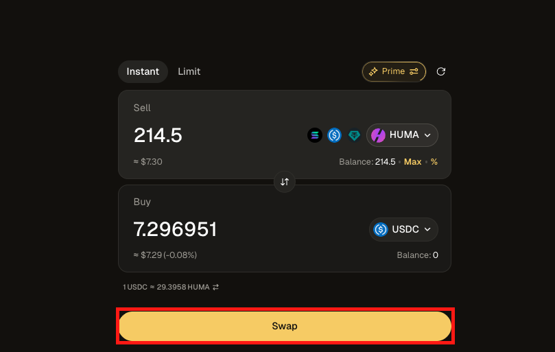Switch to the Instant tab
Screen dimensions: 555x352
[x=143, y=71]
